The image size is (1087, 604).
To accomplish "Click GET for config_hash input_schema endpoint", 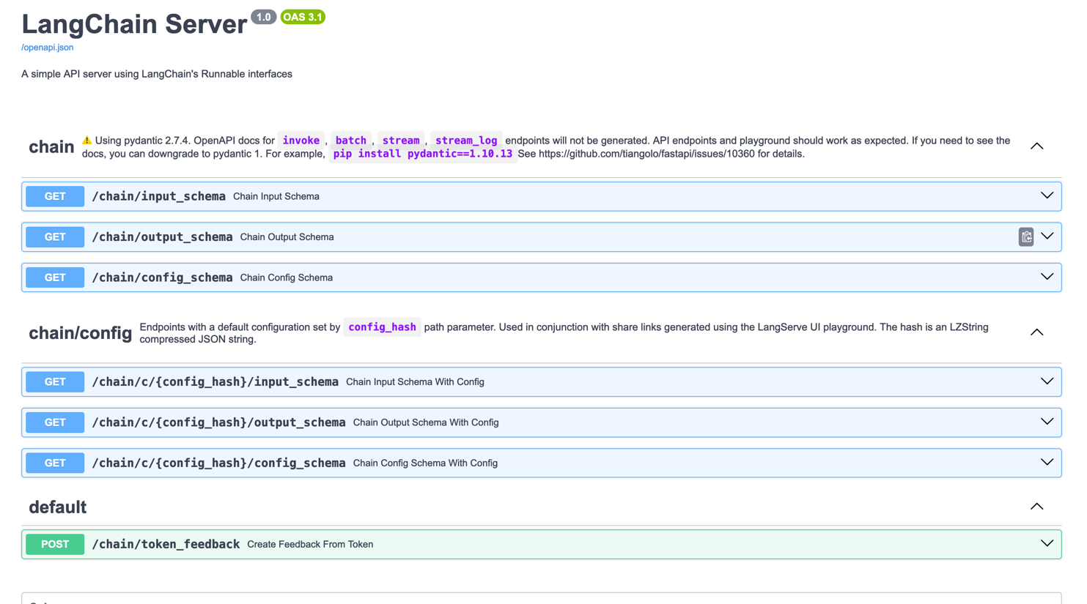I will (x=55, y=382).
